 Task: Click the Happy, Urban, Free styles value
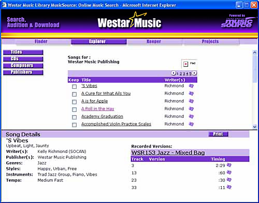(57, 168)
